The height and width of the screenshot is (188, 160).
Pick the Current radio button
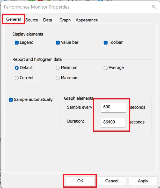17,78
